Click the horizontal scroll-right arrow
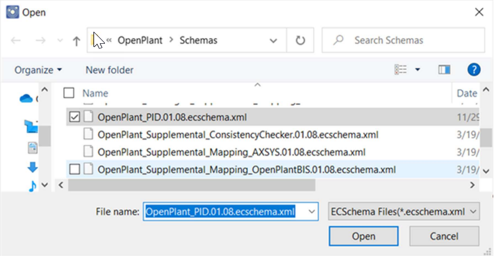The height and width of the screenshot is (256, 496). coord(472,185)
